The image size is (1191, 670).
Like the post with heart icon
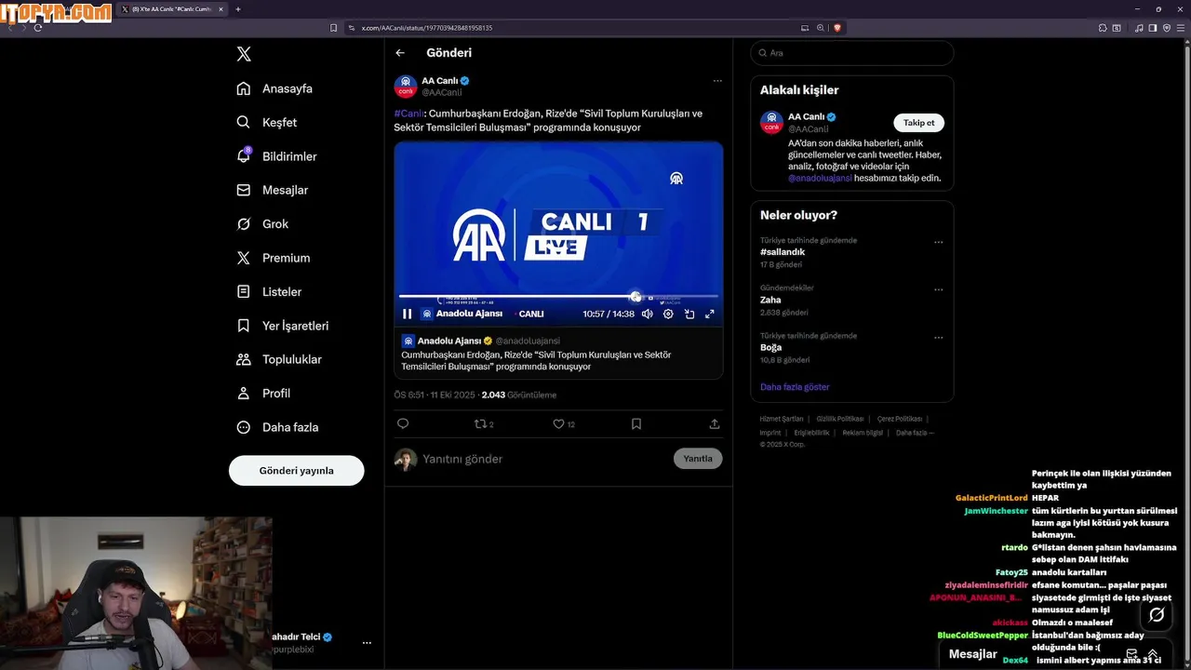(558, 423)
